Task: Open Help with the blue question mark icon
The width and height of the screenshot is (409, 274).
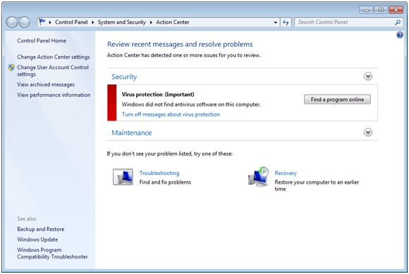Action: [x=399, y=35]
